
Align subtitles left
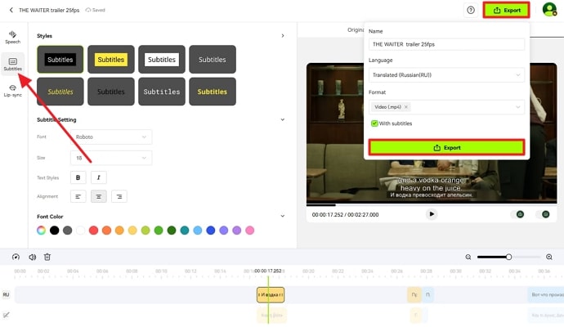[x=78, y=196]
